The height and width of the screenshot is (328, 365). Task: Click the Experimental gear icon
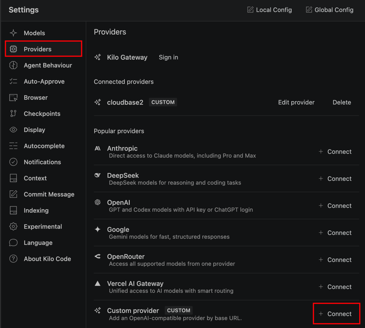(x=13, y=226)
